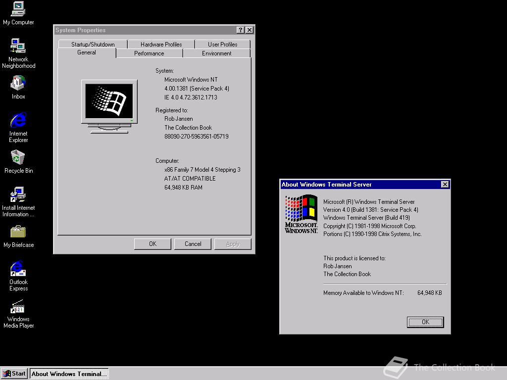Select the General tab
The image size is (507, 380).
(x=87, y=52)
